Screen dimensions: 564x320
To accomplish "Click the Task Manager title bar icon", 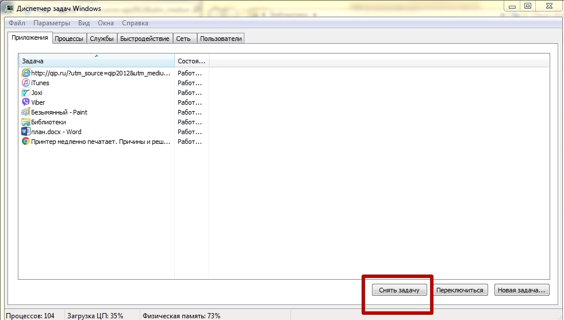I will [x=10, y=8].
